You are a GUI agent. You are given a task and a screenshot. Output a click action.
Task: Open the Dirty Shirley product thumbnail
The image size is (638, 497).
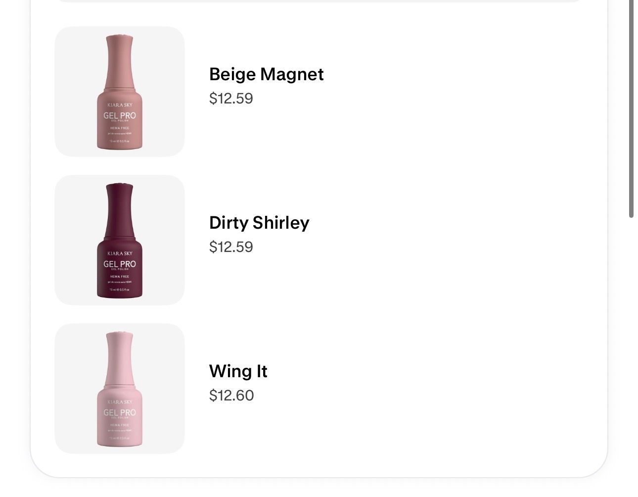pyautogui.click(x=120, y=240)
